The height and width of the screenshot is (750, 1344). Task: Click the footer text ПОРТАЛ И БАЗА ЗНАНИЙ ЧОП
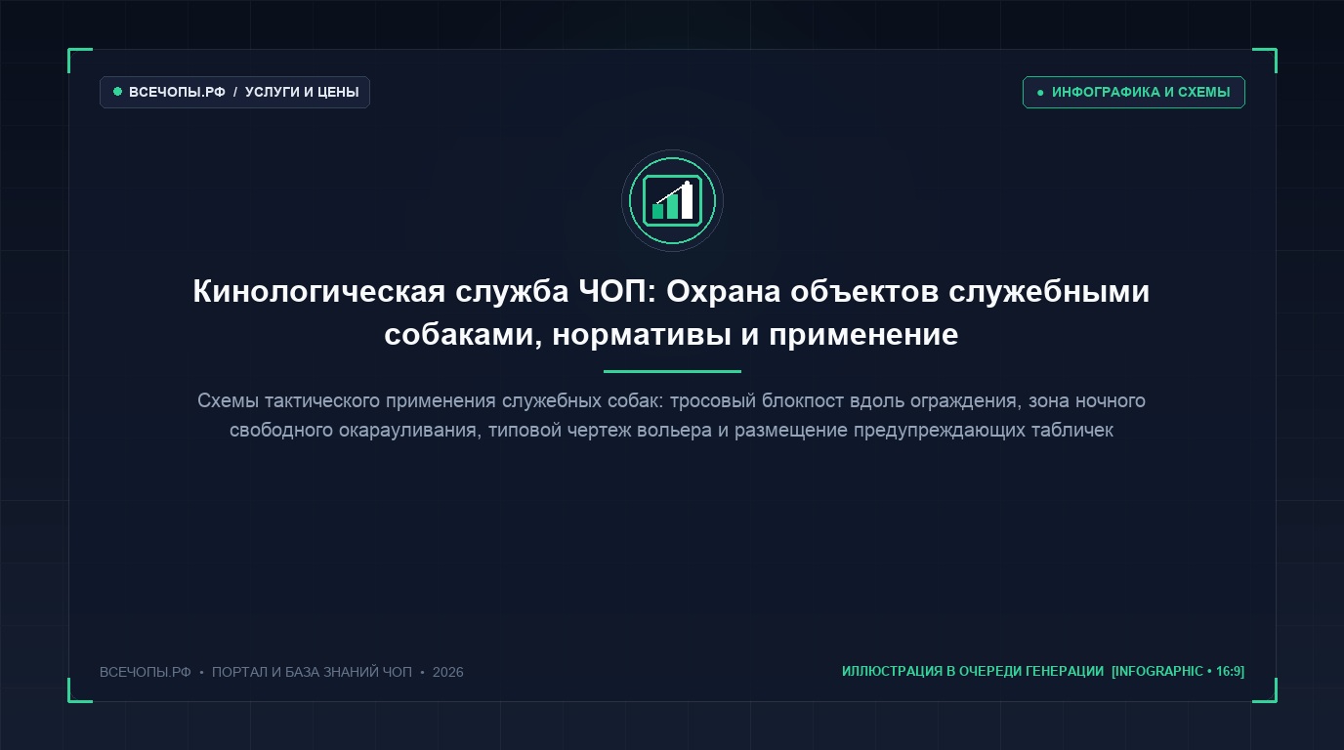coord(313,672)
